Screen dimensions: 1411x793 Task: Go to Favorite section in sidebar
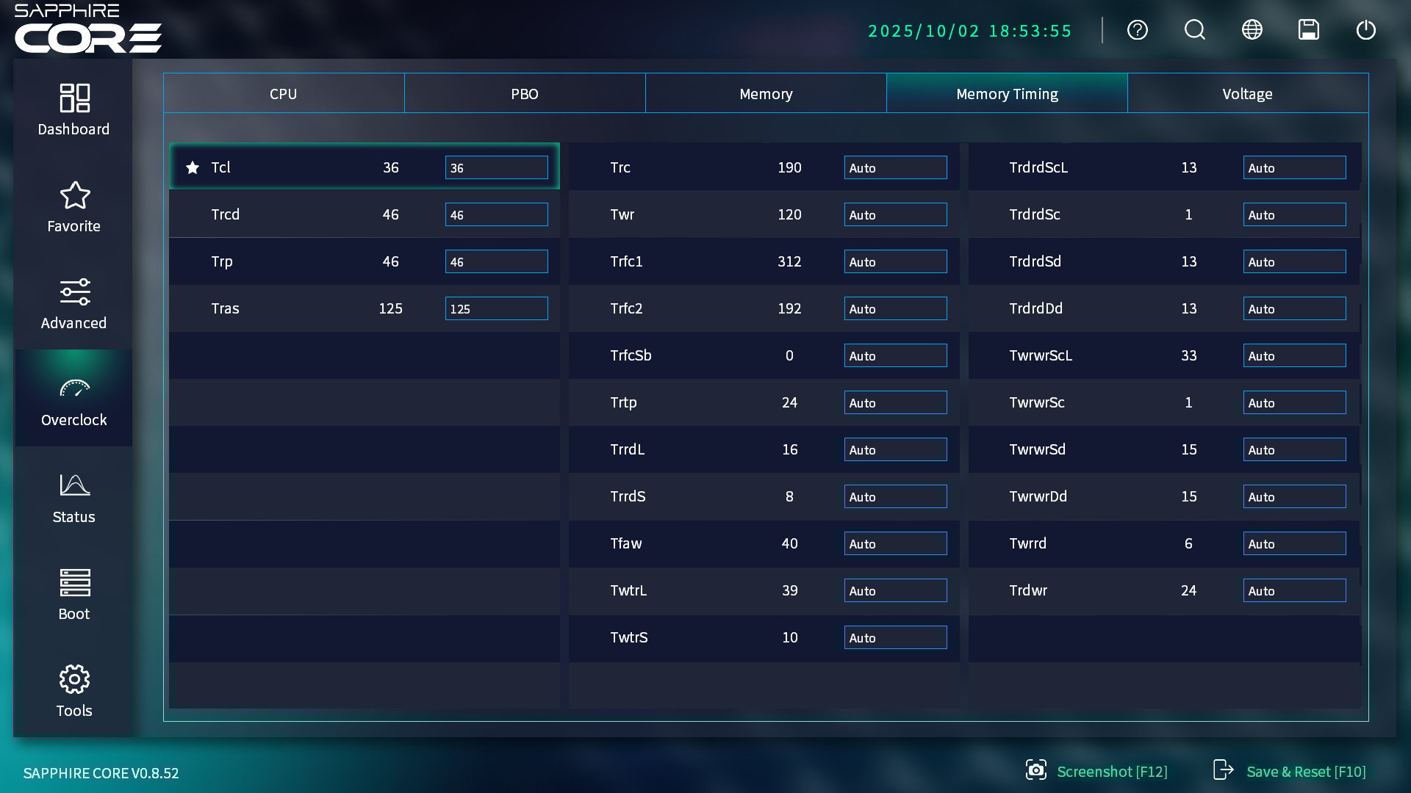click(x=73, y=207)
